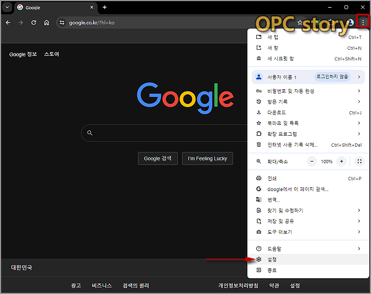The width and height of the screenshot is (371, 294).
Task: Close the Google tab
Action: 92,7
